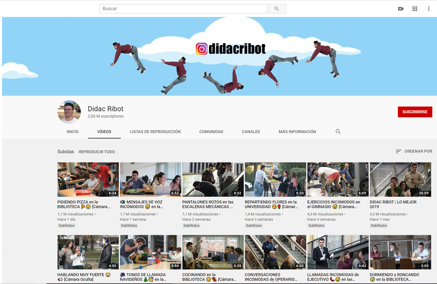Open the ORDENAR POR sort dropdown
Screen dimensions: 437x284
pyautogui.click(x=418, y=151)
